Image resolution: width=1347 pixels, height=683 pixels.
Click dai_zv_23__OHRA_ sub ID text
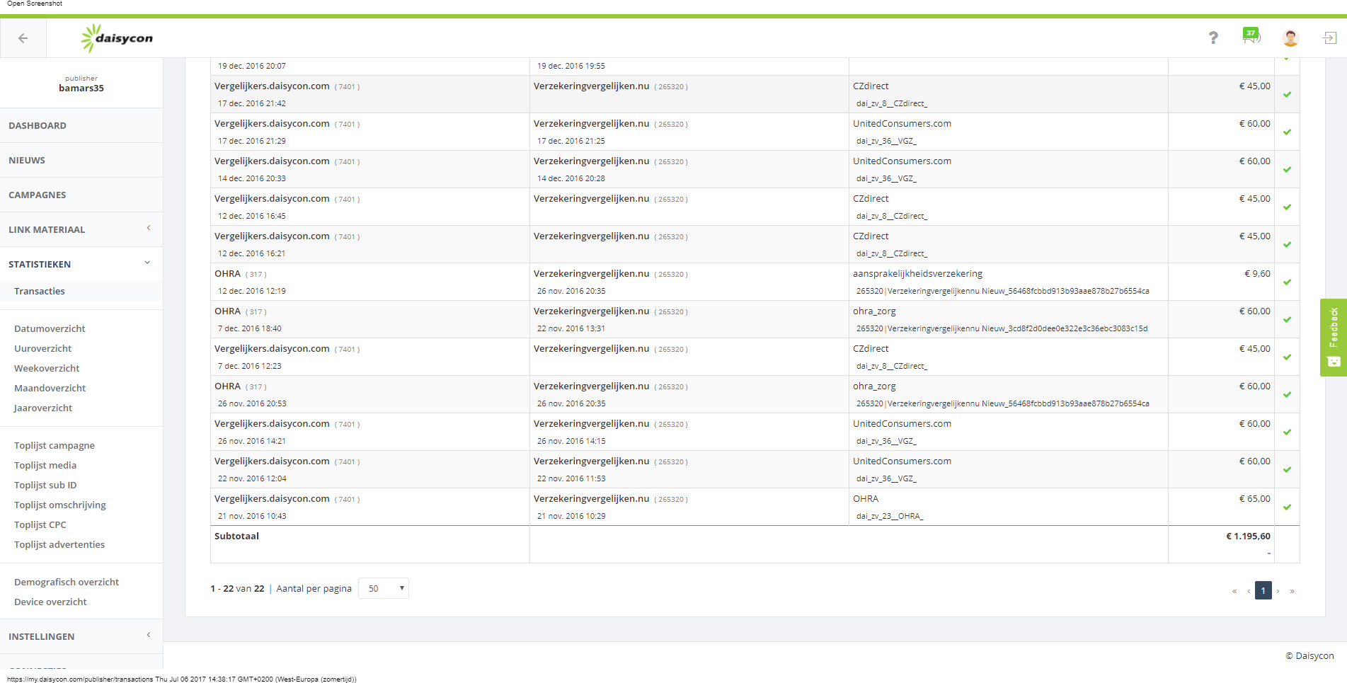tap(890, 516)
